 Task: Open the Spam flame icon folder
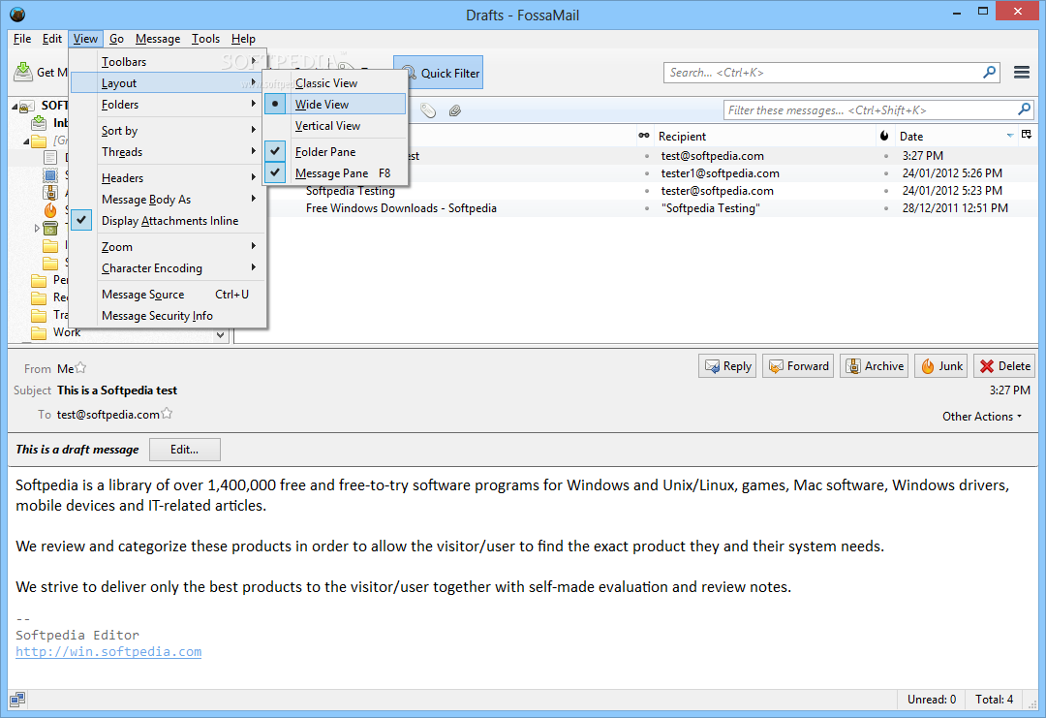pyautogui.click(x=50, y=210)
